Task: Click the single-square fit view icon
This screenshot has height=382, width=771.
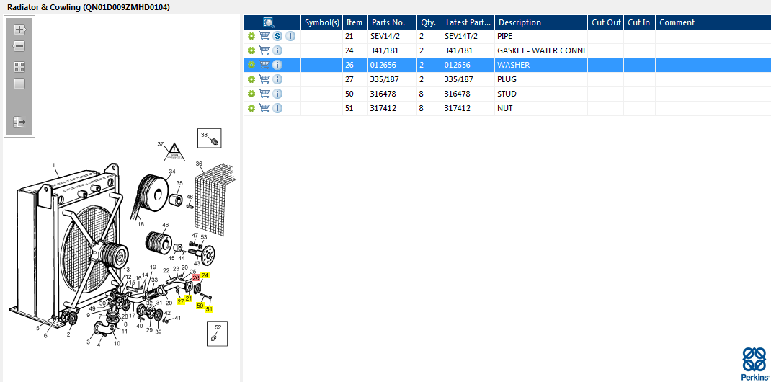Action: coord(19,84)
